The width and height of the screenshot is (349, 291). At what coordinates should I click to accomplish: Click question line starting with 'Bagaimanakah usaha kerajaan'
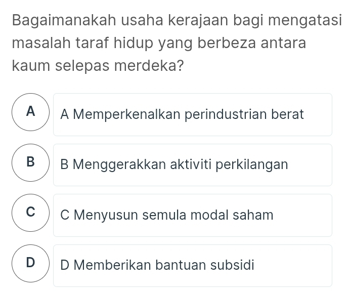[174, 21]
